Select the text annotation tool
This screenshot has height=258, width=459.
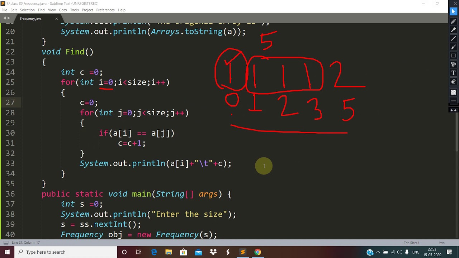(x=453, y=73)
